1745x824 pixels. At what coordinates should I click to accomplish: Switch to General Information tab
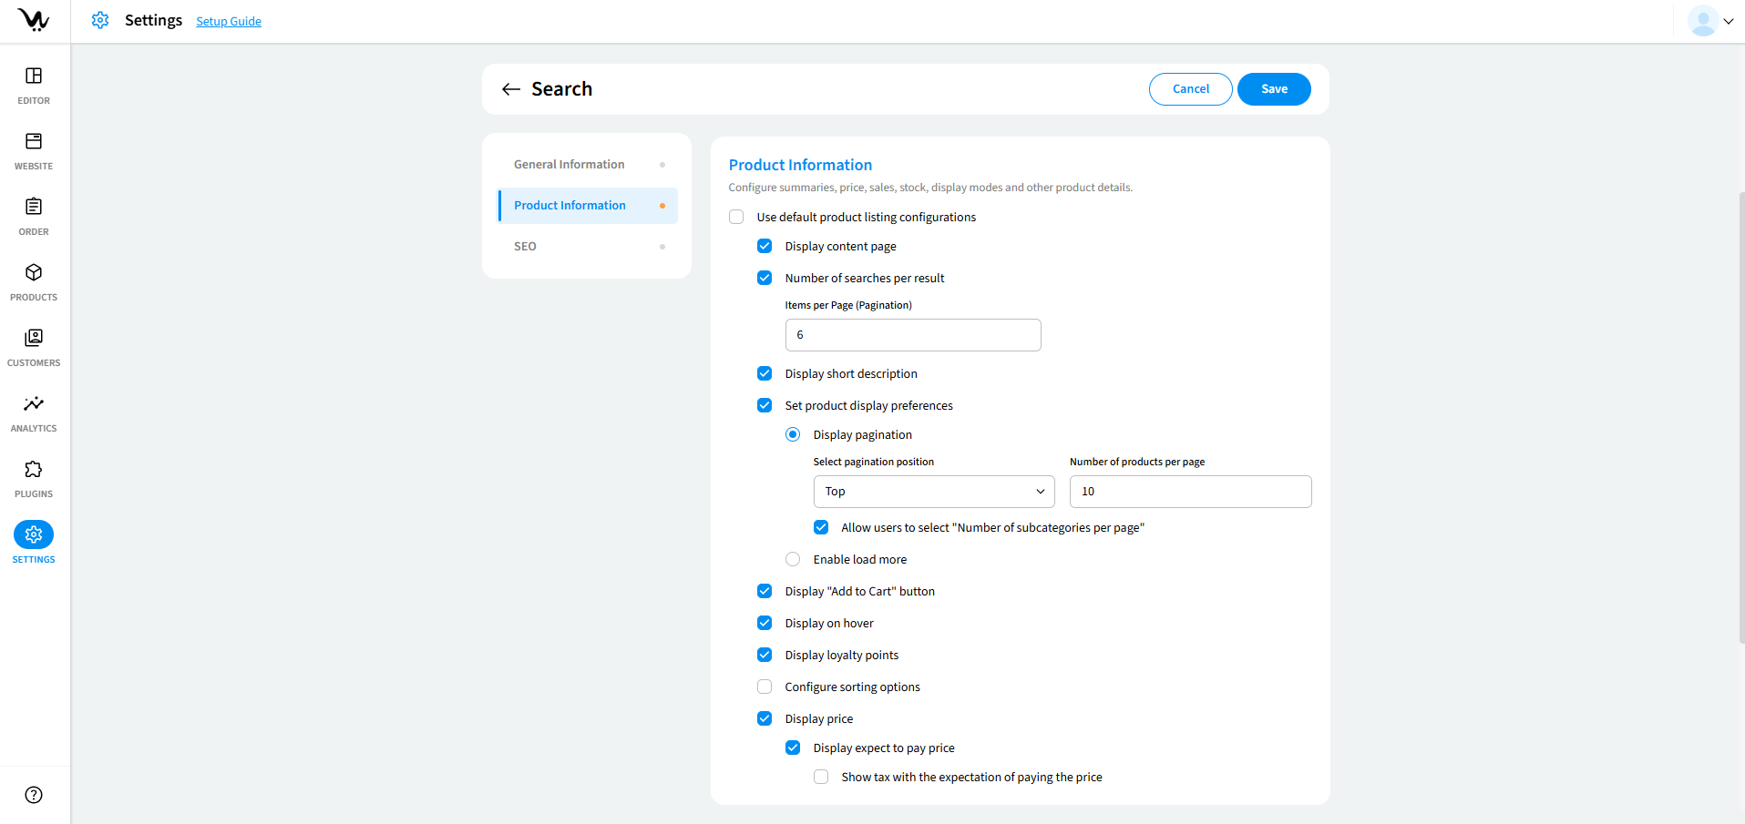pos(570,165)
